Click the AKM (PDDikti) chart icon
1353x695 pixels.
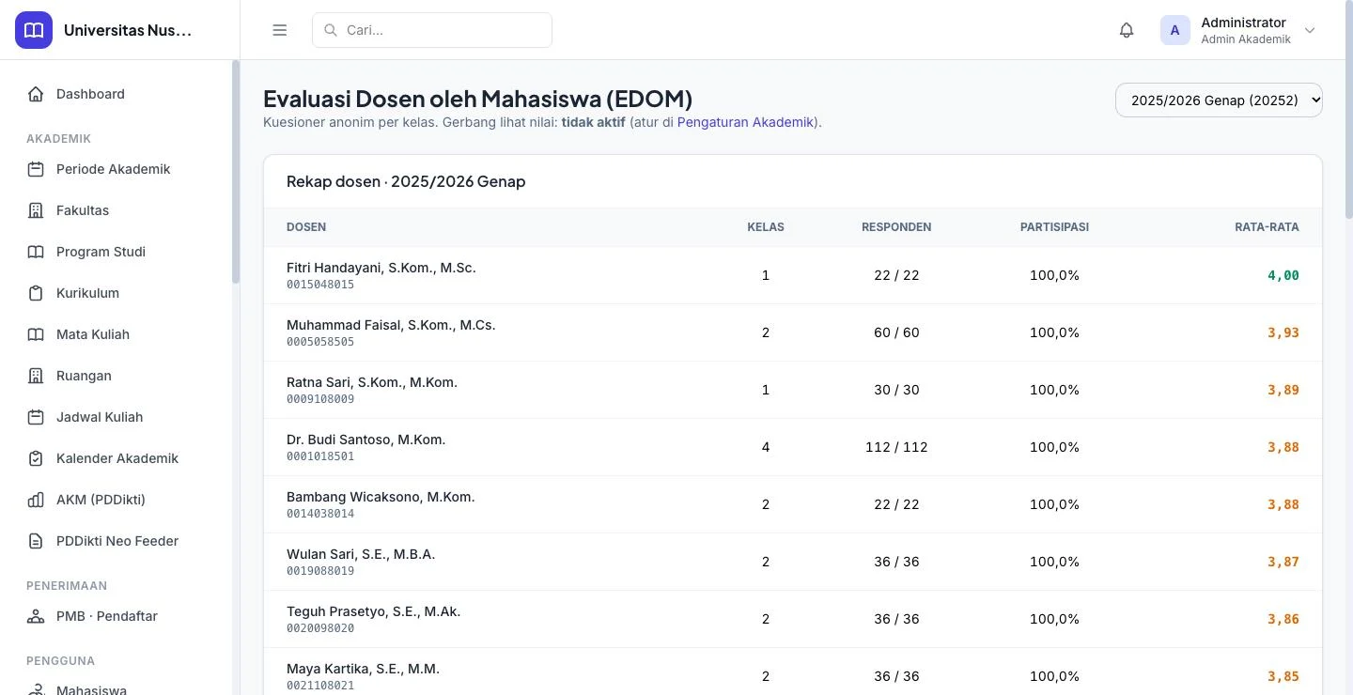(x=36, y=500)
